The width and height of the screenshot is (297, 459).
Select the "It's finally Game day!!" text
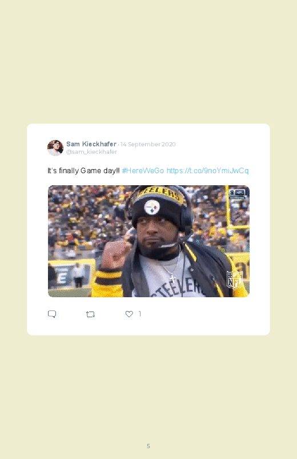point(84,171)
